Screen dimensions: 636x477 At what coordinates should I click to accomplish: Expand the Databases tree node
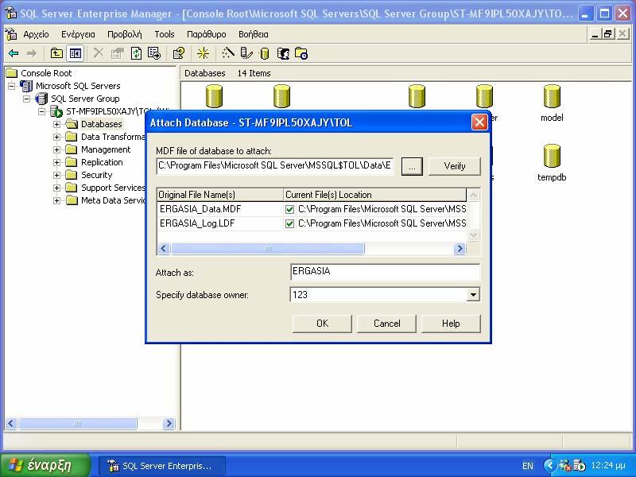click(x=56, y=124)
